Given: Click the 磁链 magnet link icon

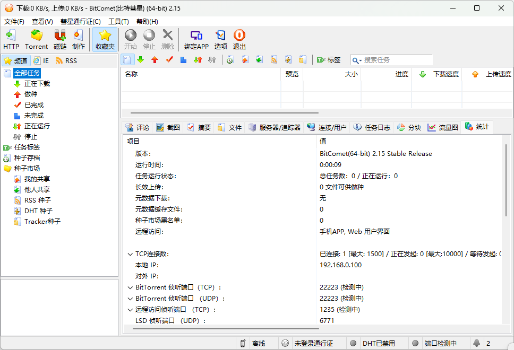Looking at the screenshot, I should [60, 39].
